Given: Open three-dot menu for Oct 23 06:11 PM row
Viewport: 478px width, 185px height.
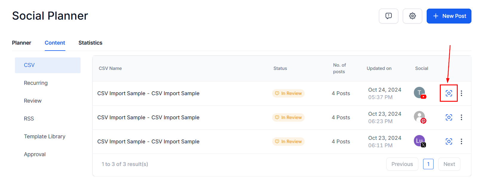Looking at the screenshot, I should [461, 142].
